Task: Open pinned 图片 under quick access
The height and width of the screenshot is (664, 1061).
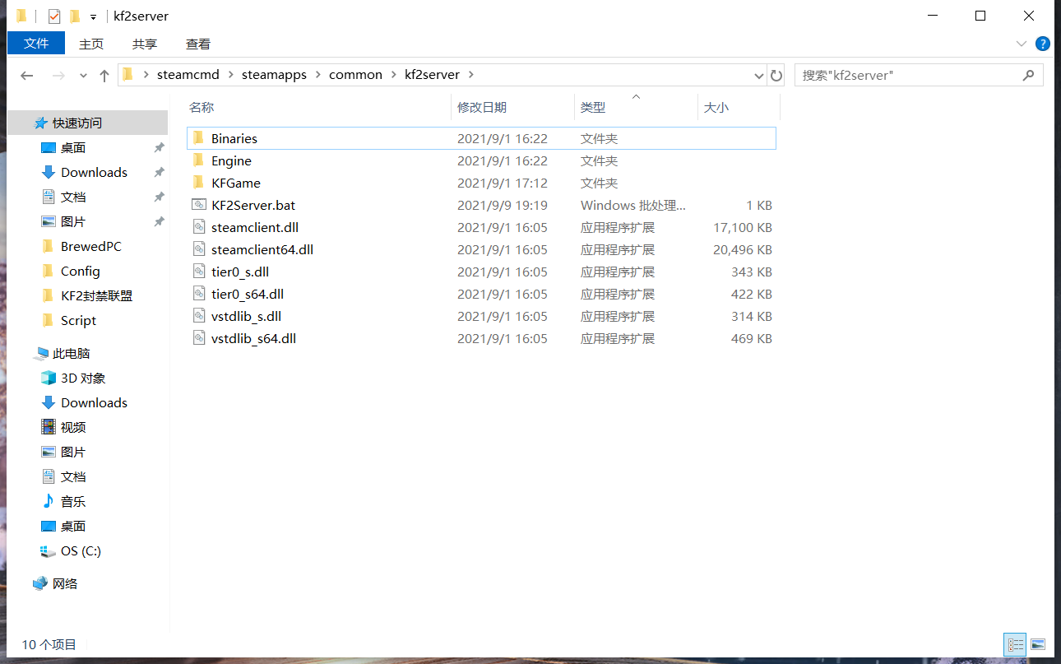Action: click(73, 221)
